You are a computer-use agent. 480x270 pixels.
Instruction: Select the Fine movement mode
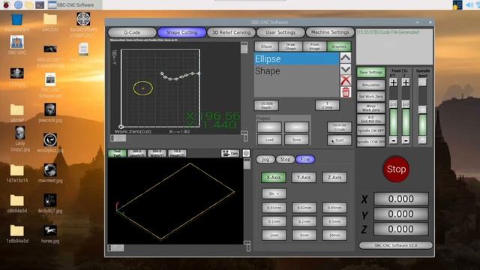pos(305,159)
